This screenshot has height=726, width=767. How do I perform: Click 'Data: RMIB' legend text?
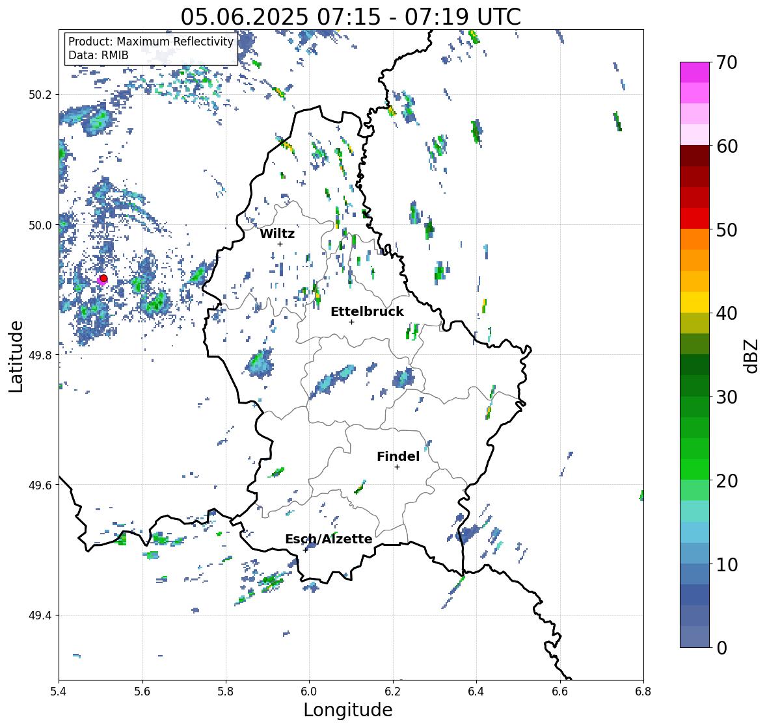[98, 55]
